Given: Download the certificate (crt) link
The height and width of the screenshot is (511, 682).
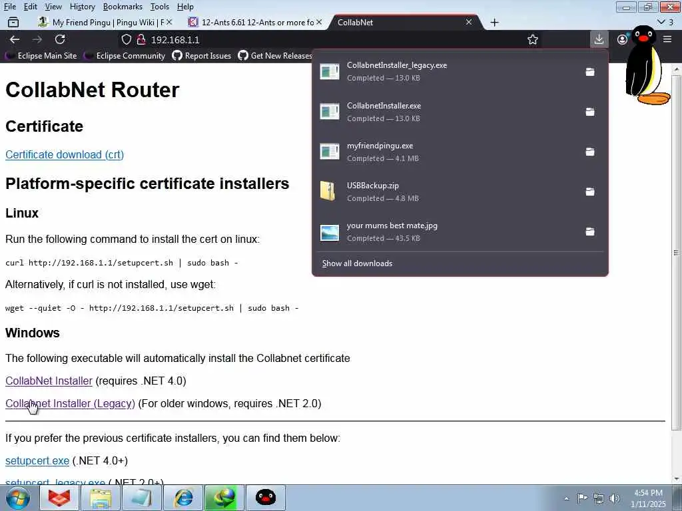Looking at the screenshot, I should pos(65,154).
